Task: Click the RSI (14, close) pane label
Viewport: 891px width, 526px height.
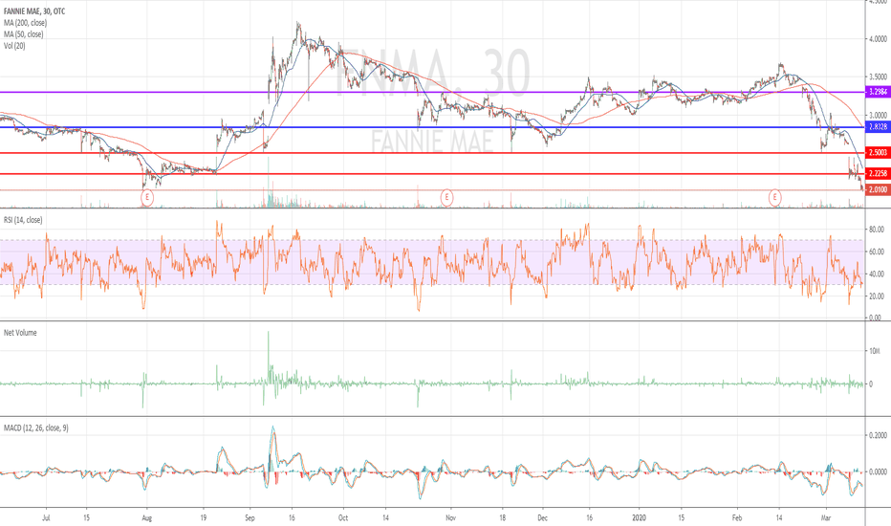Action: pyautogui.click(x=23, y=220)
